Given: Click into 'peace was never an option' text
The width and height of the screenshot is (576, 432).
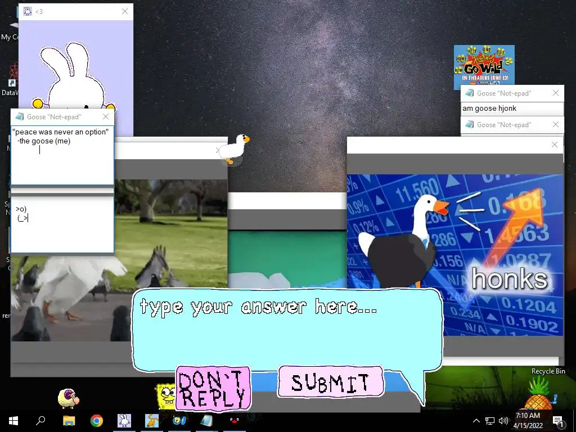Looking at the screenshot, I should (61, 132).
